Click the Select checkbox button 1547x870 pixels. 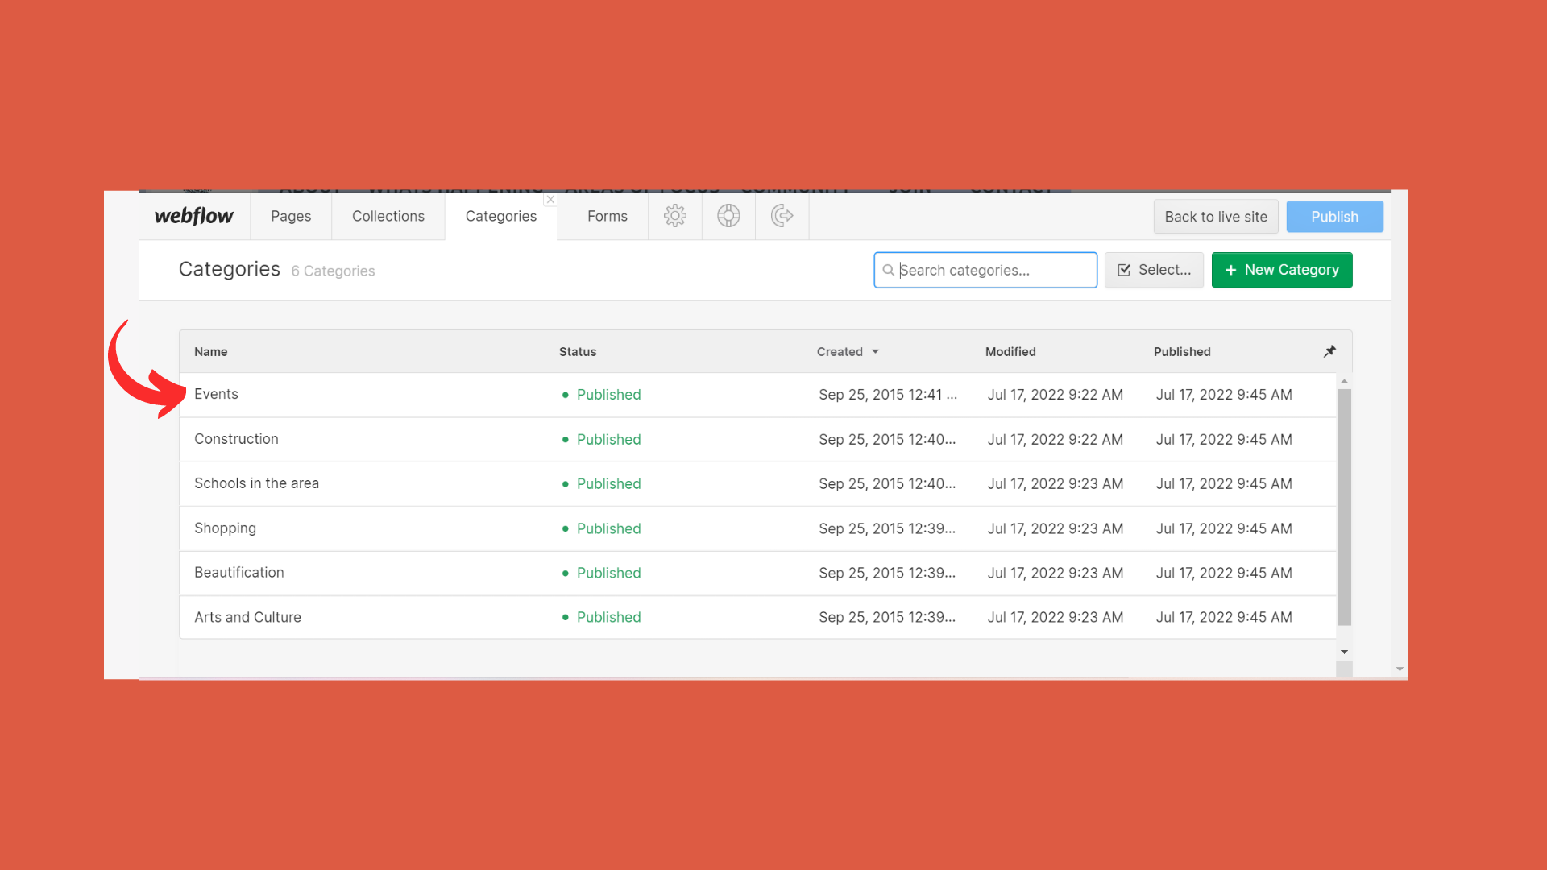pos(1153,270)
